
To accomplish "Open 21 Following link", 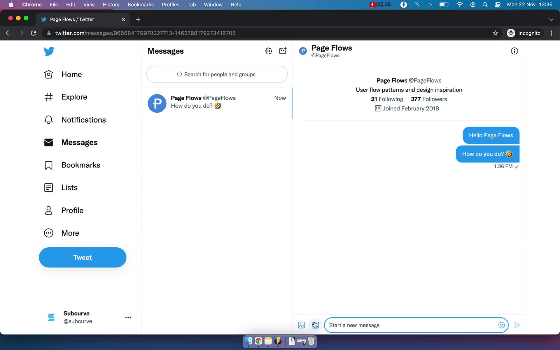I will coord(387,99).
